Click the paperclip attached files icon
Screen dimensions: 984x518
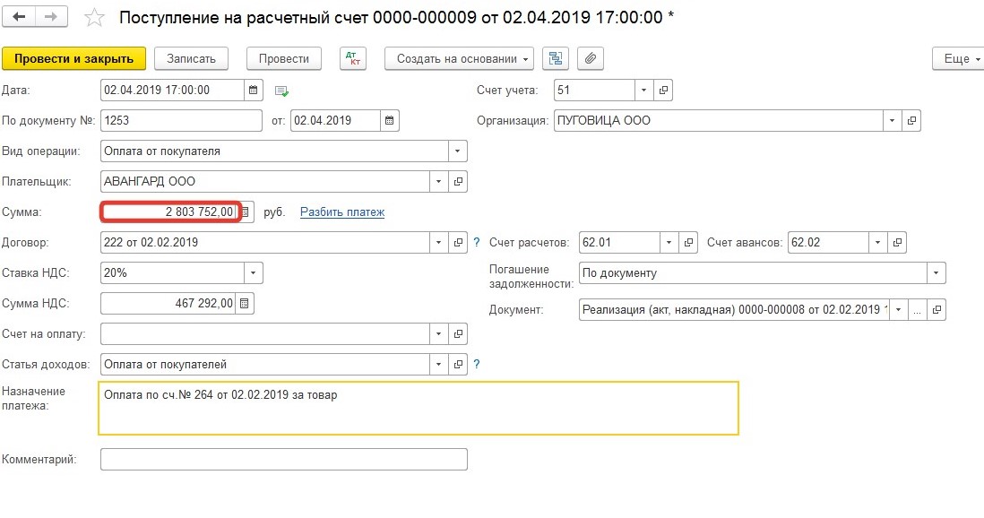tap(590, 58)
